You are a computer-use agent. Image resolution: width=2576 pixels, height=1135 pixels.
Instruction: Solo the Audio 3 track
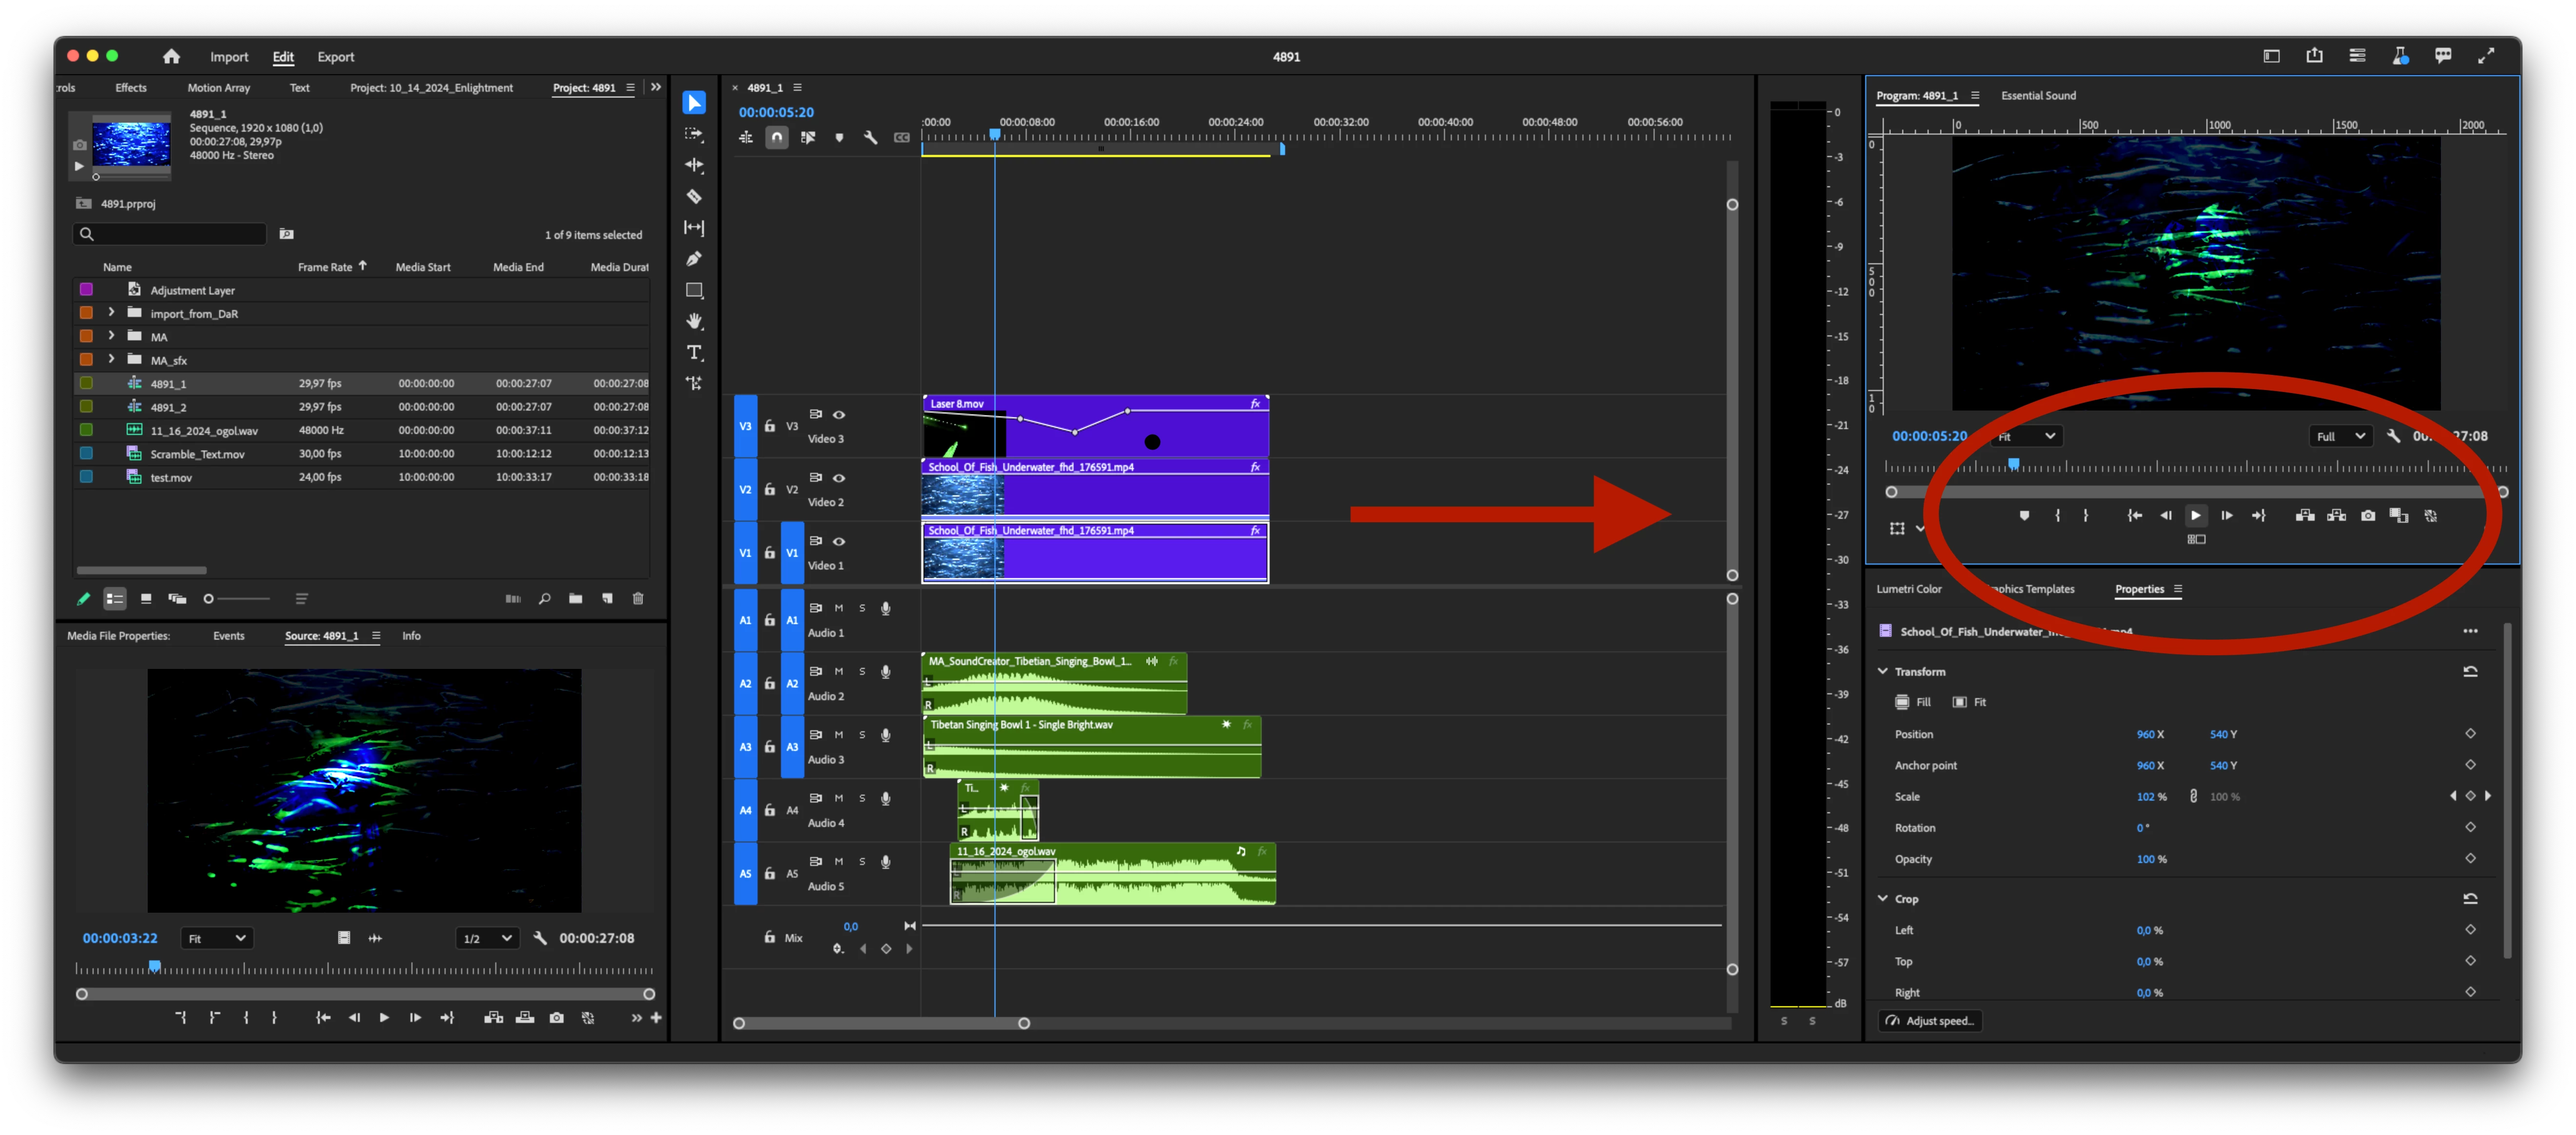[x=862, y=735]
